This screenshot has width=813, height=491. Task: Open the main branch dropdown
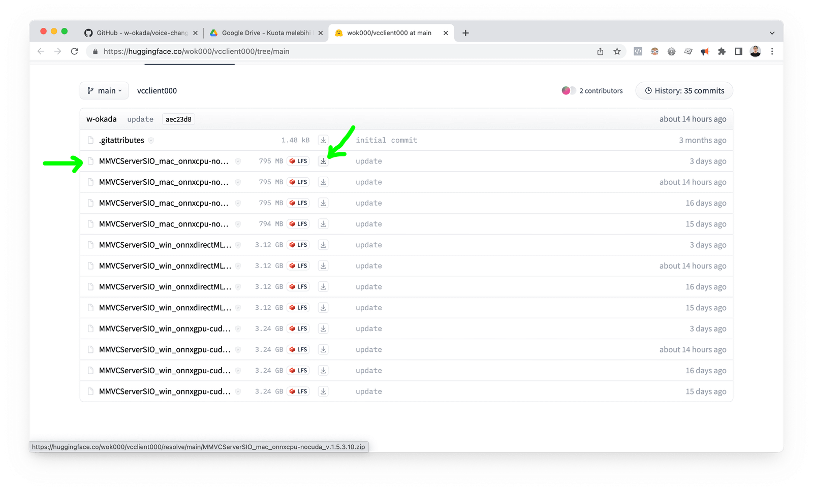click(x=104, y=91)
